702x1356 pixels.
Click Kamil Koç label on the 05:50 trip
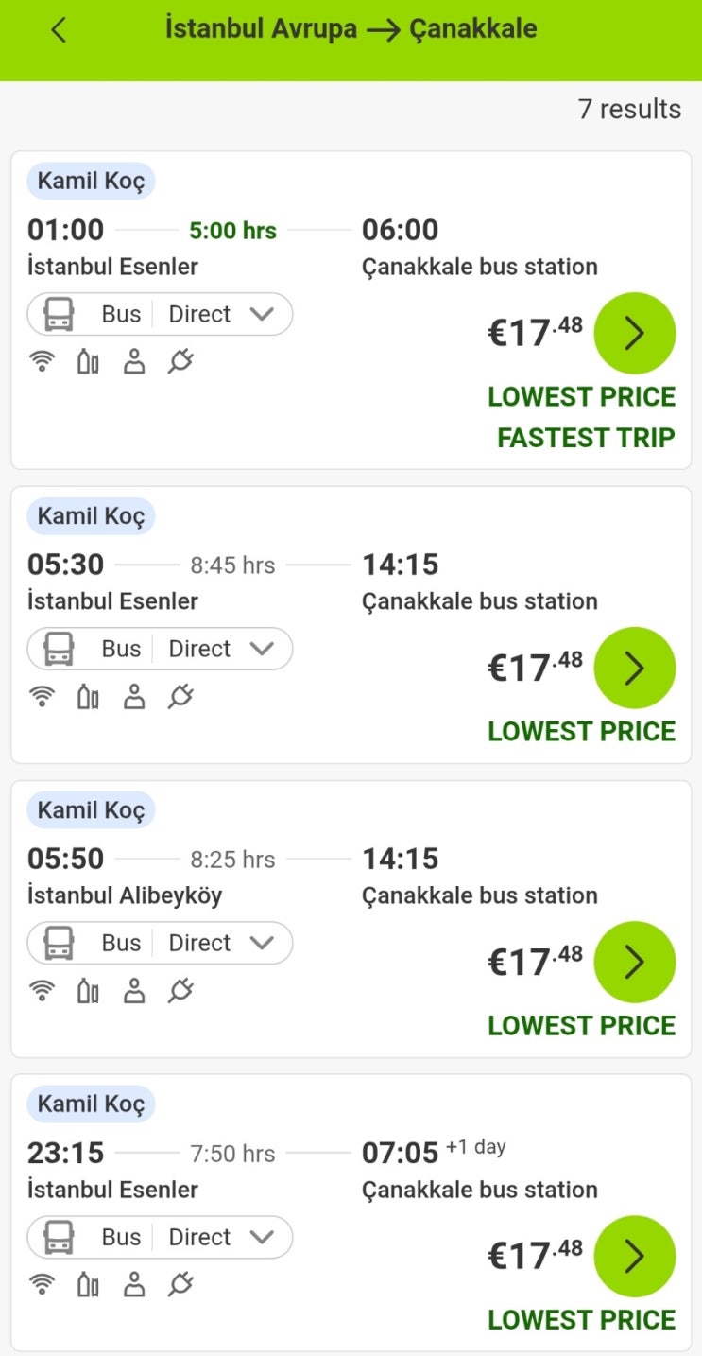click(x=91, y=810)
